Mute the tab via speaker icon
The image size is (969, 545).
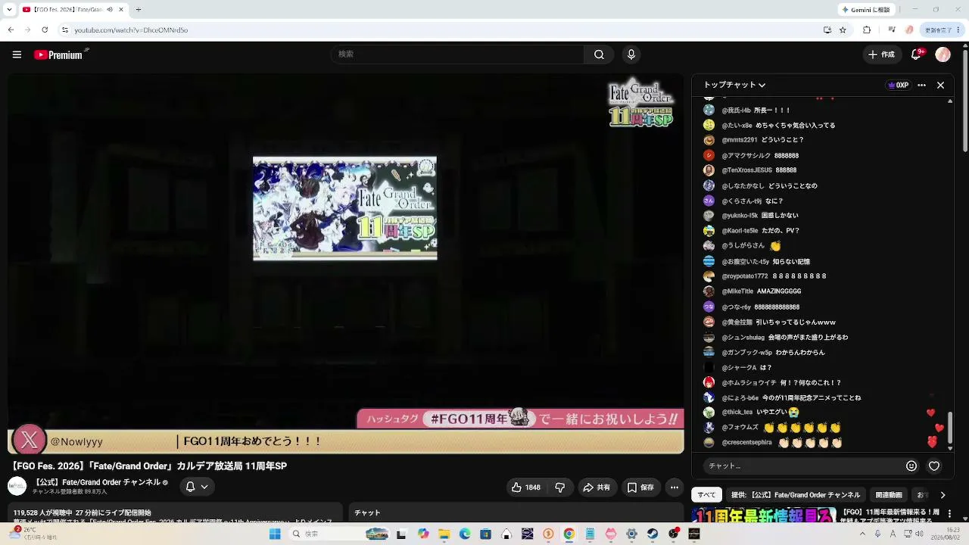coord(109,10)
